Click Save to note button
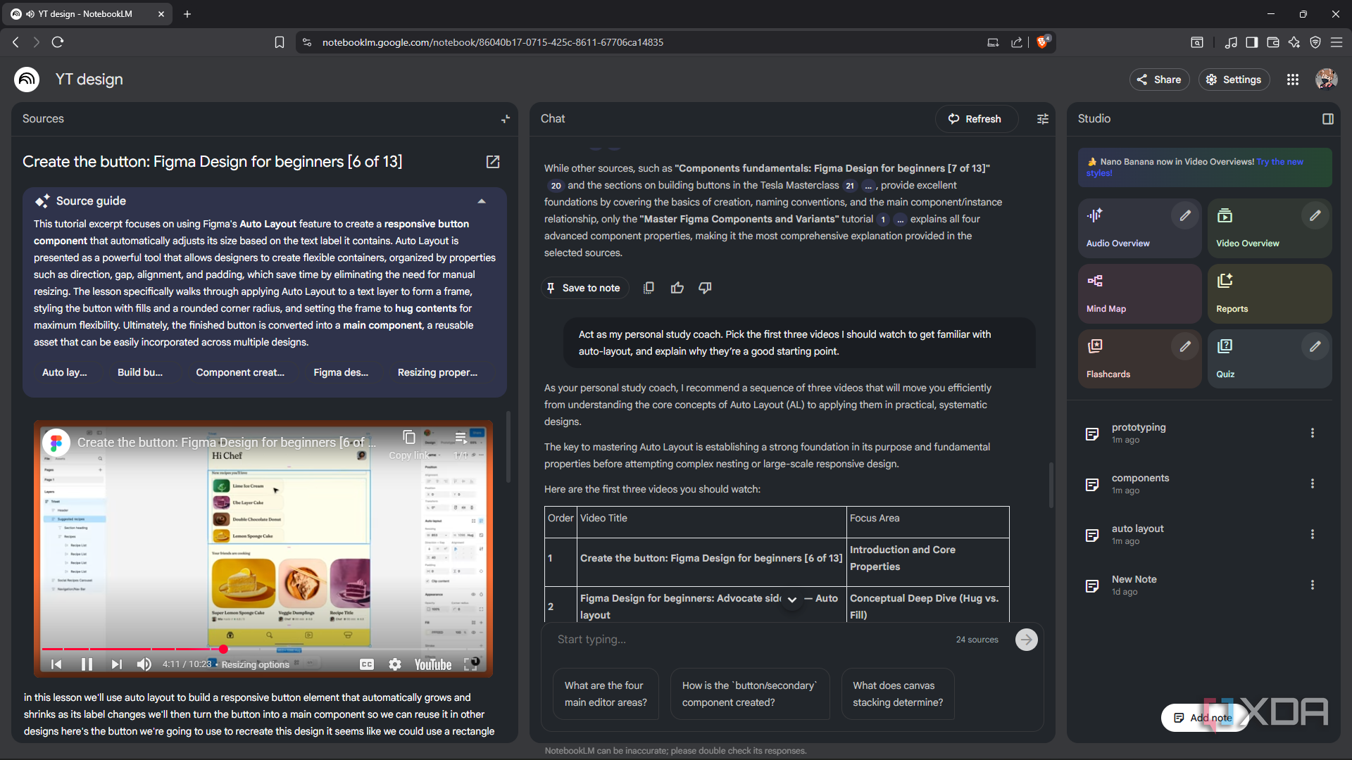1352x760 pixels. [584, 288]
